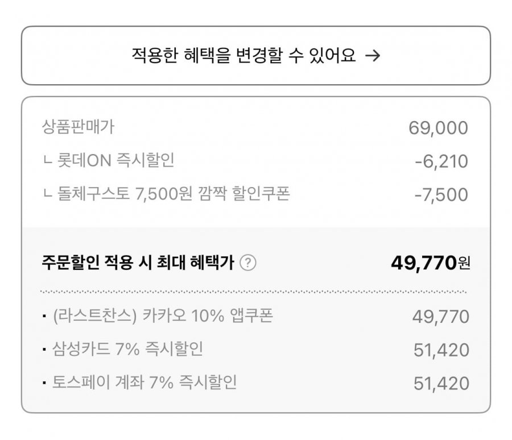Click the arrow next to 변경할 수 있어요
The height and width of the screenshot is (440, 512).
373,56
